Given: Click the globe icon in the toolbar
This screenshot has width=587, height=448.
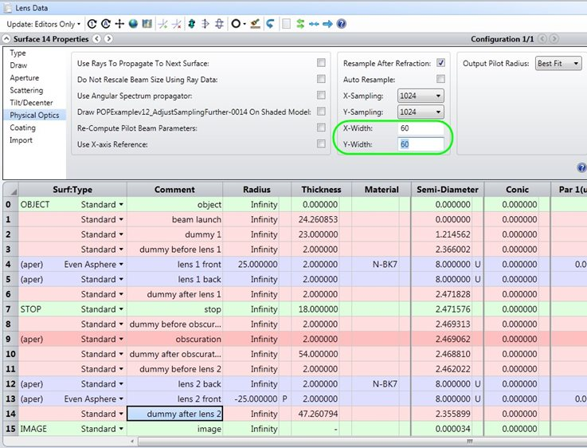Looking at the screenshot, I should click(x=133, y=24).
